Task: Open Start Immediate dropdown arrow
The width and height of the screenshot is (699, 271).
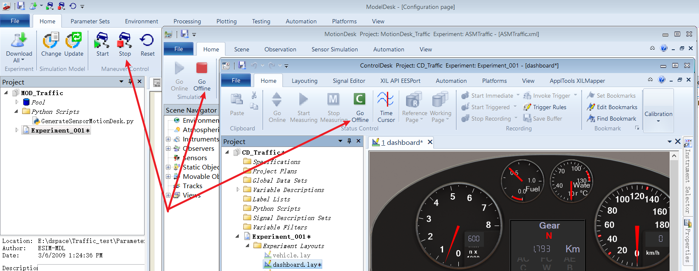Action: tap(518, 96)
